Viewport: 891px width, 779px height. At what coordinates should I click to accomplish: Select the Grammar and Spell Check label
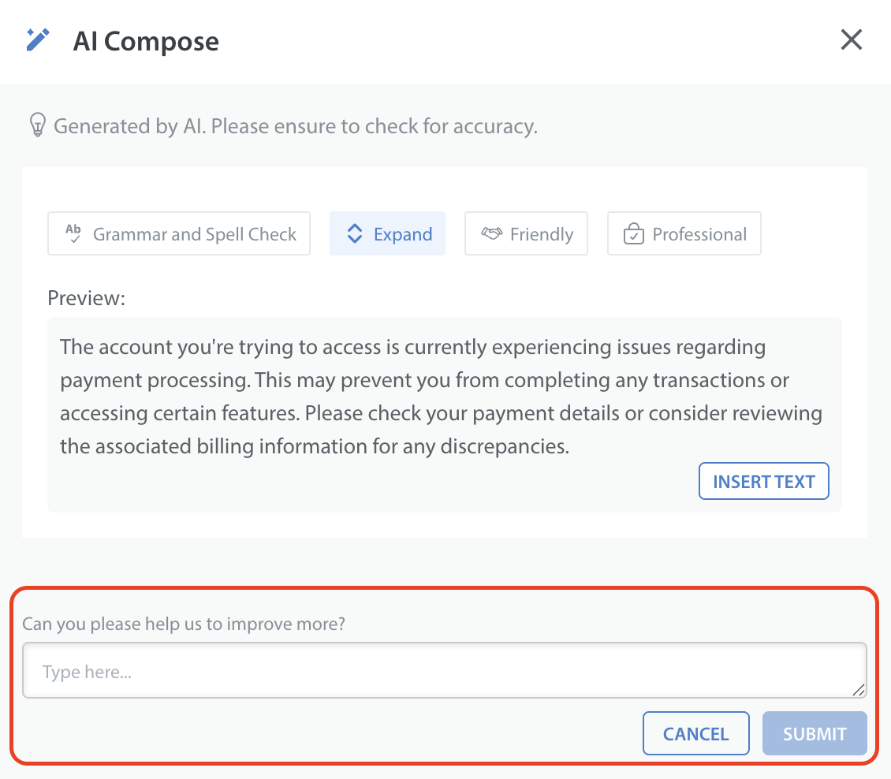(195, 234)
